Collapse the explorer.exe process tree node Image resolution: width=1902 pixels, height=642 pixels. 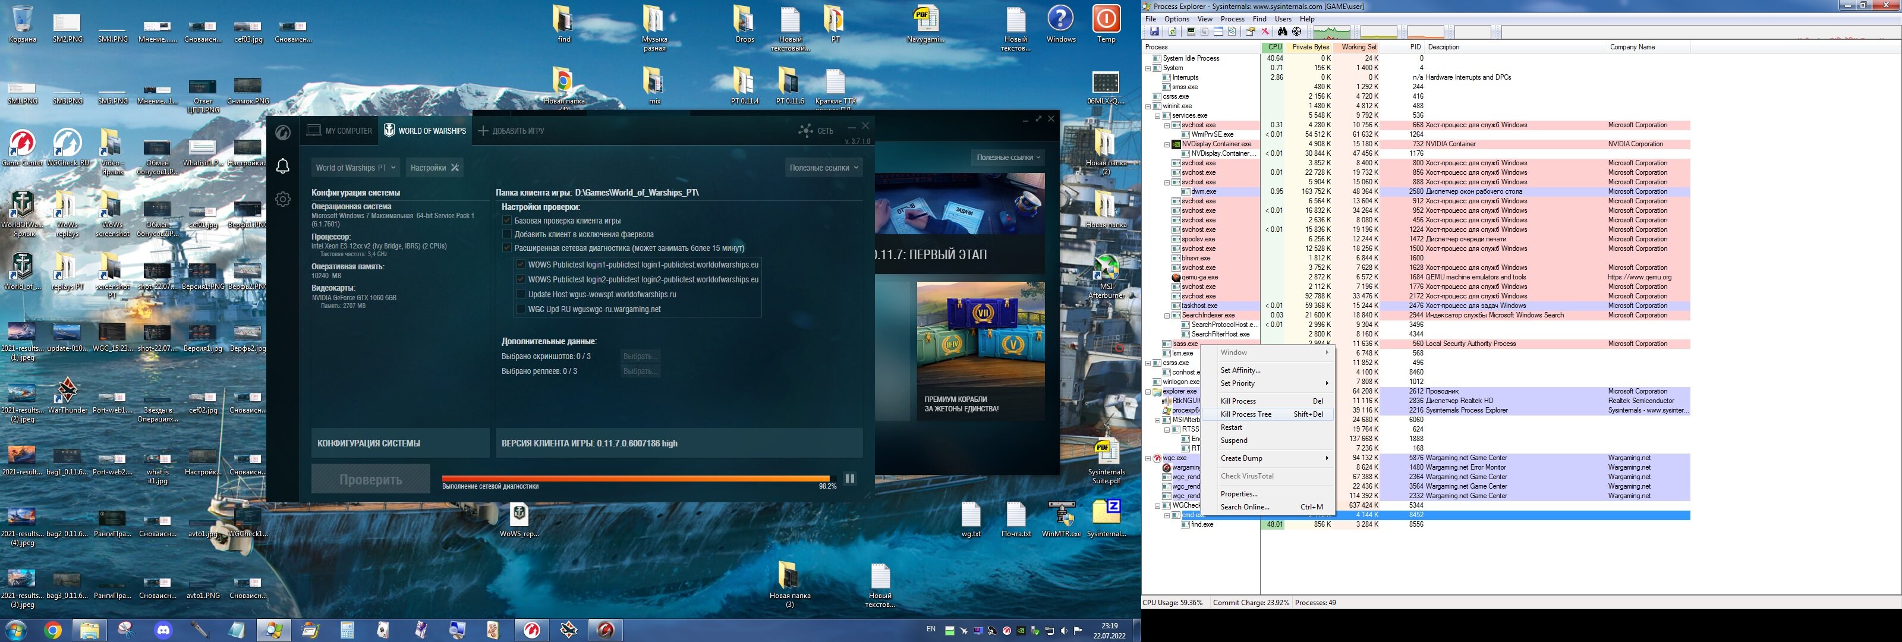[x=1148, y=392]
